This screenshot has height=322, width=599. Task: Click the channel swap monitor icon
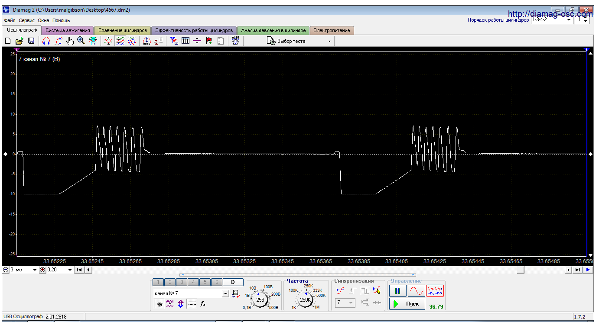click(236, 293)
